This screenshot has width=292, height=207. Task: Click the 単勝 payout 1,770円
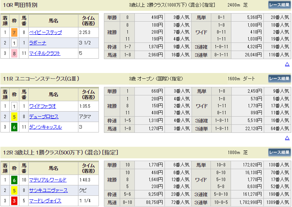coord(156,165)
